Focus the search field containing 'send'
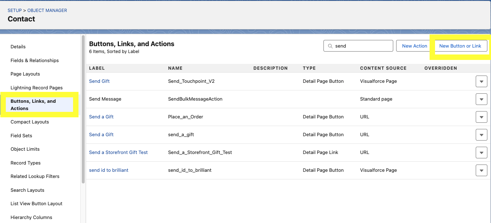 click(x=362, y=46)
